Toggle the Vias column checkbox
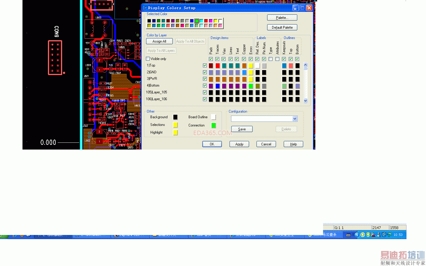 (x=224, y=59)
